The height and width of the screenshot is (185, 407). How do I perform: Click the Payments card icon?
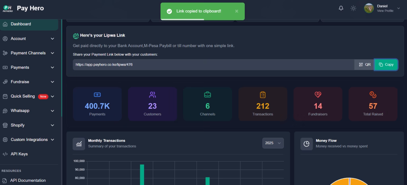click(97, 94)
